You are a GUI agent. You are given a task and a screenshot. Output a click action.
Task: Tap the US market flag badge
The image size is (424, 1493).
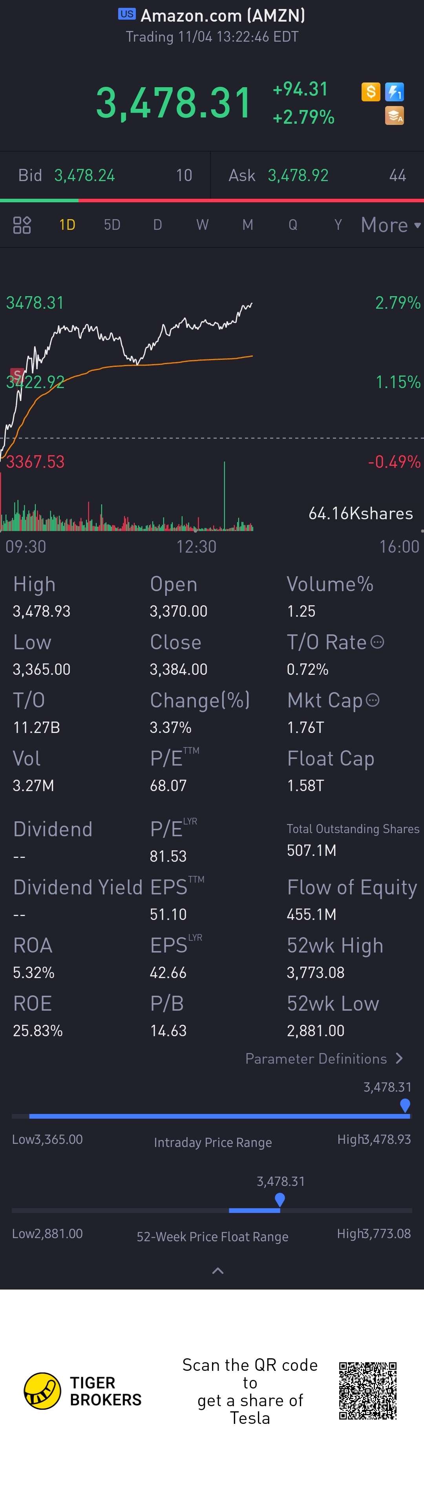(x=127, y=14)
